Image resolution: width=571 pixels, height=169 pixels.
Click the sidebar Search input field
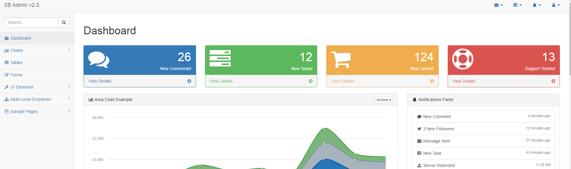(x=31, y=22)
